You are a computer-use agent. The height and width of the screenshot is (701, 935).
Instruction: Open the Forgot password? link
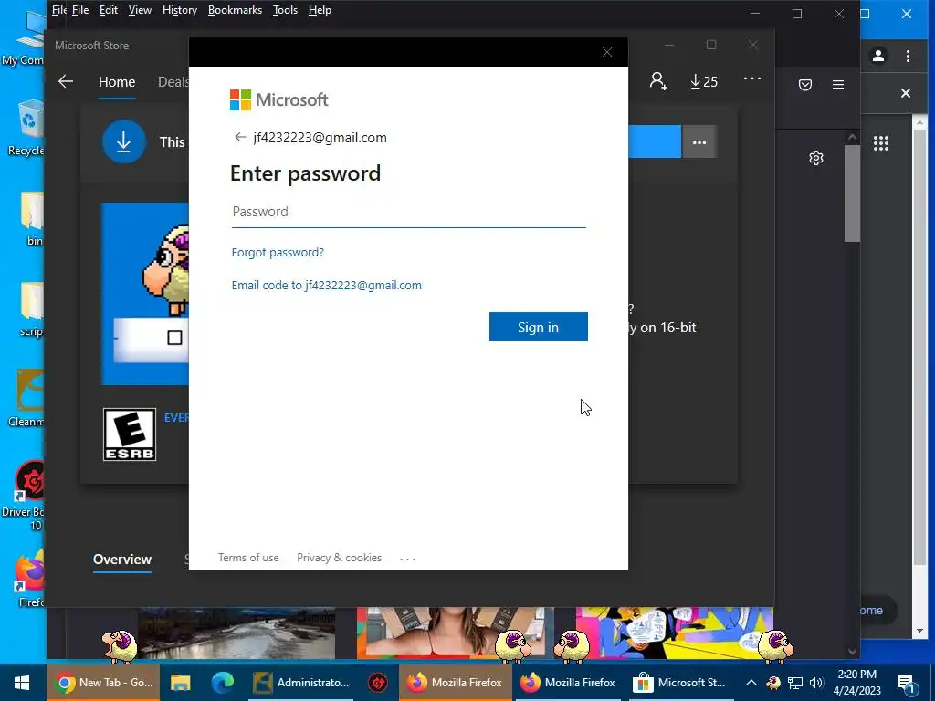[278, 252]
